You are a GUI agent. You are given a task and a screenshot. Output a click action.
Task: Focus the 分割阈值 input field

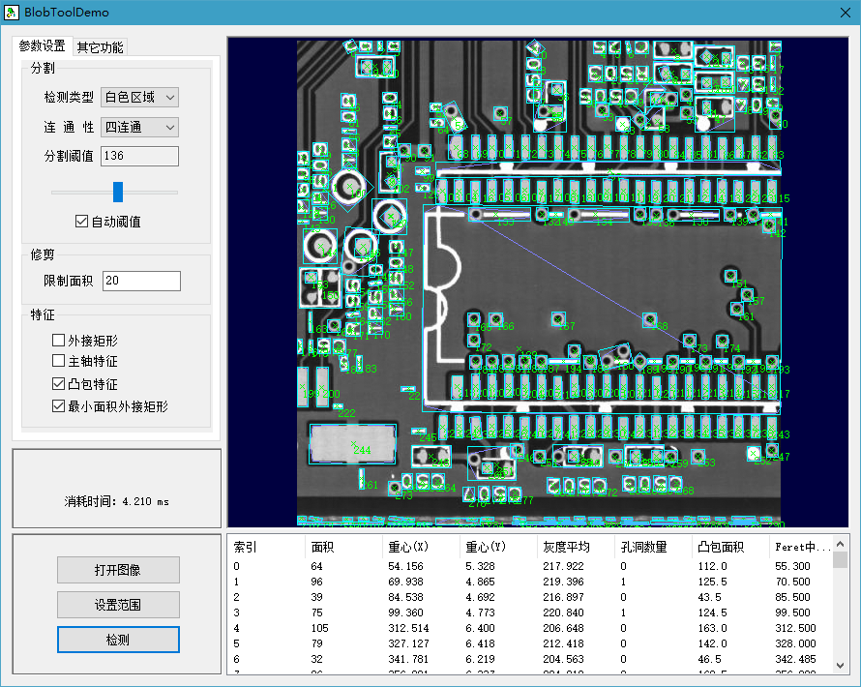tap(139, 156)
